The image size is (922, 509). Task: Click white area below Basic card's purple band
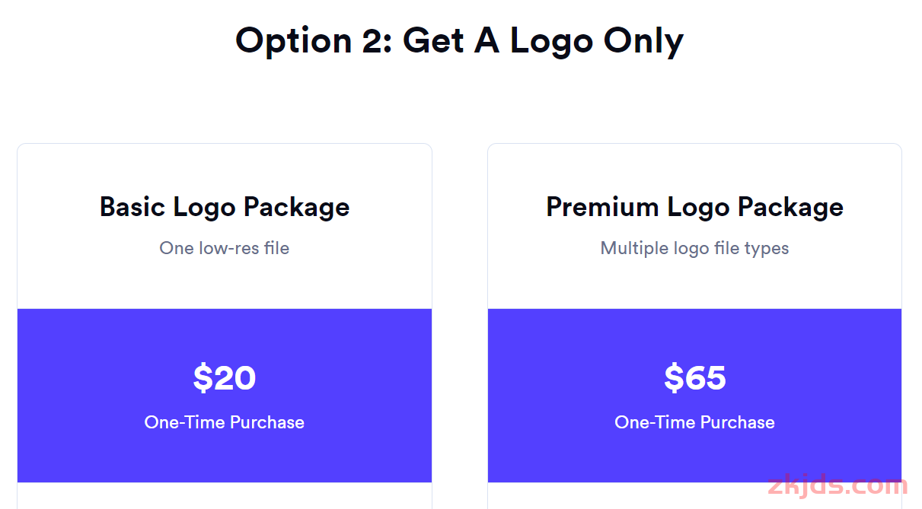pos(225,495)
